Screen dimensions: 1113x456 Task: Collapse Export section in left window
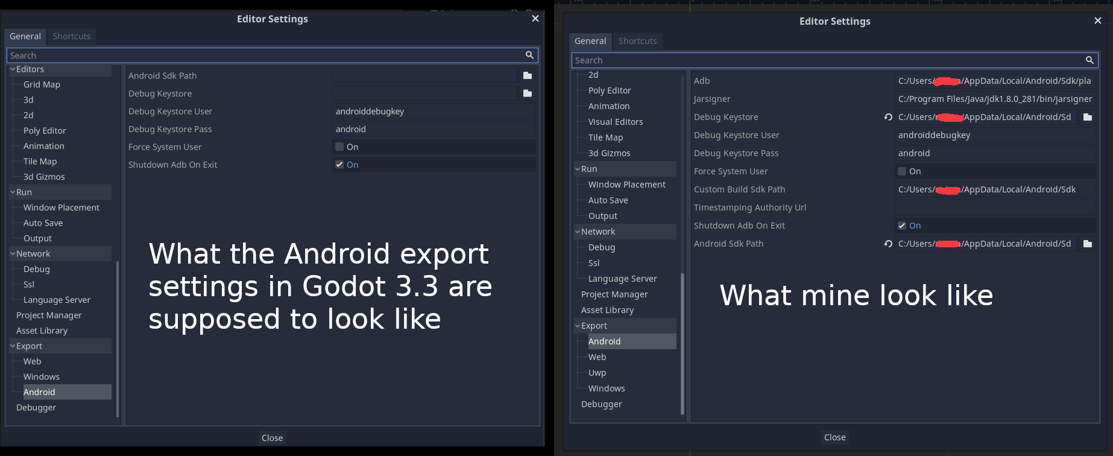[13, 346]
